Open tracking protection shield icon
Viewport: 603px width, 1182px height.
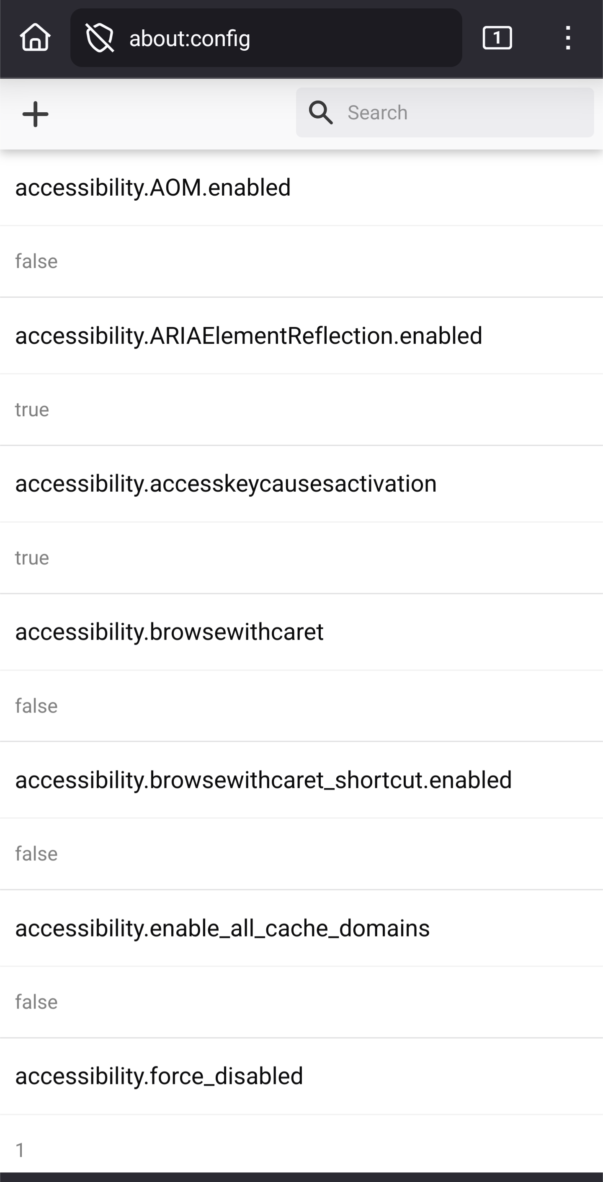pyautogui.click(x=100, y=39)
